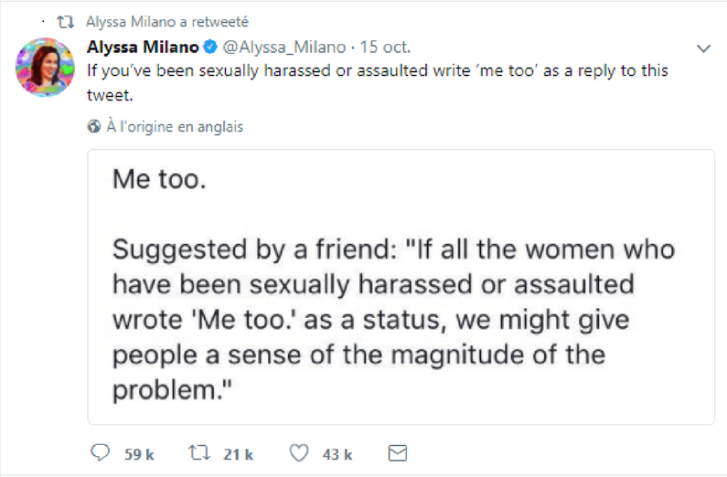Click 'À l'origine en anglais' translation link
The image size is (727, 477).
[175, 126]
